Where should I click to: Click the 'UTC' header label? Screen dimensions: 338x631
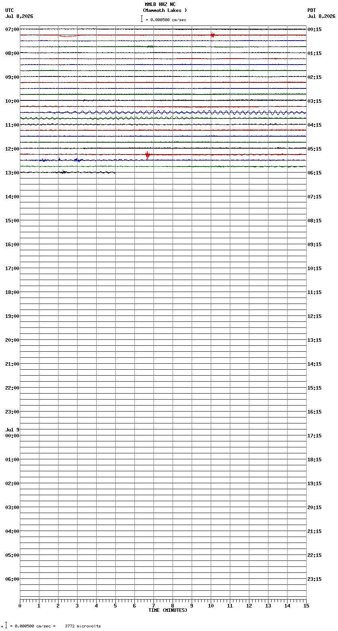(x=10, y=10)
